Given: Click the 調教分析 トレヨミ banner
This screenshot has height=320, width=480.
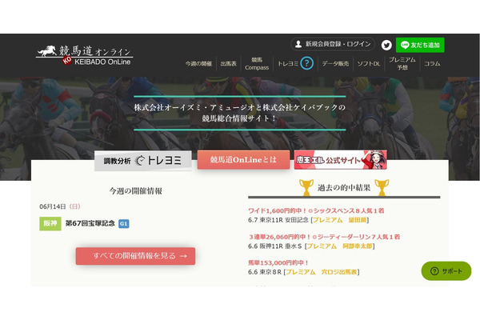Looking at the screenshot, I should tap(143, 161).
